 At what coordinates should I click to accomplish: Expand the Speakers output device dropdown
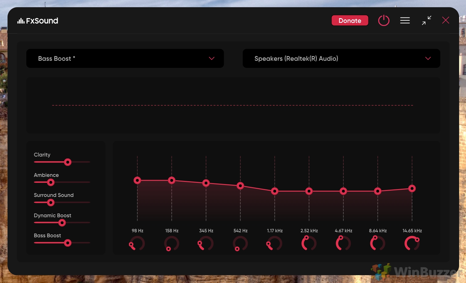[342, 59]
